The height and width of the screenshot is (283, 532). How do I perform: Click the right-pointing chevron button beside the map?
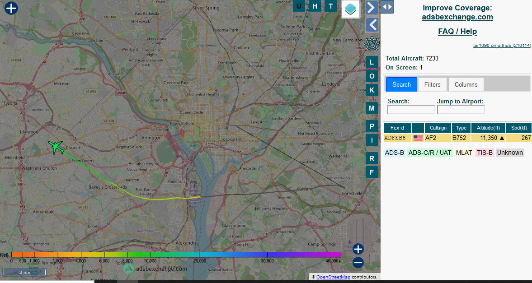372,8
